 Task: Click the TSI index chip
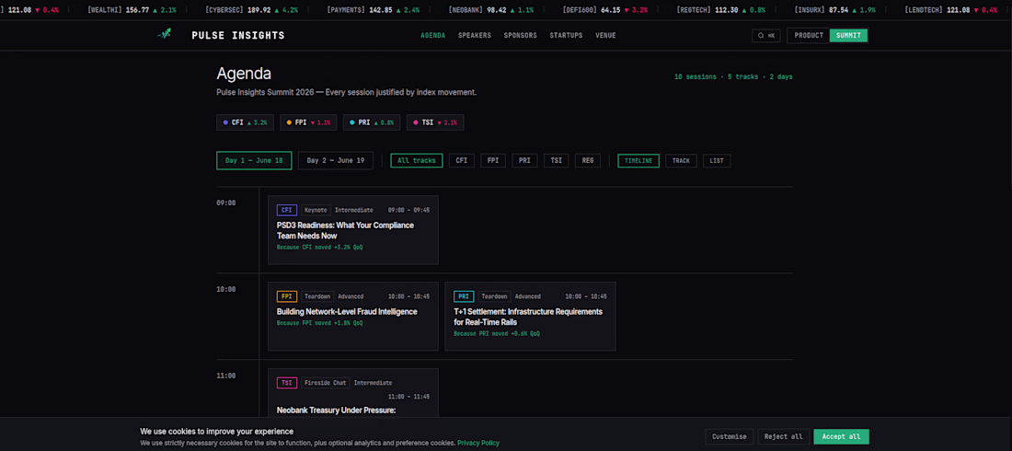tap(435, 122)
